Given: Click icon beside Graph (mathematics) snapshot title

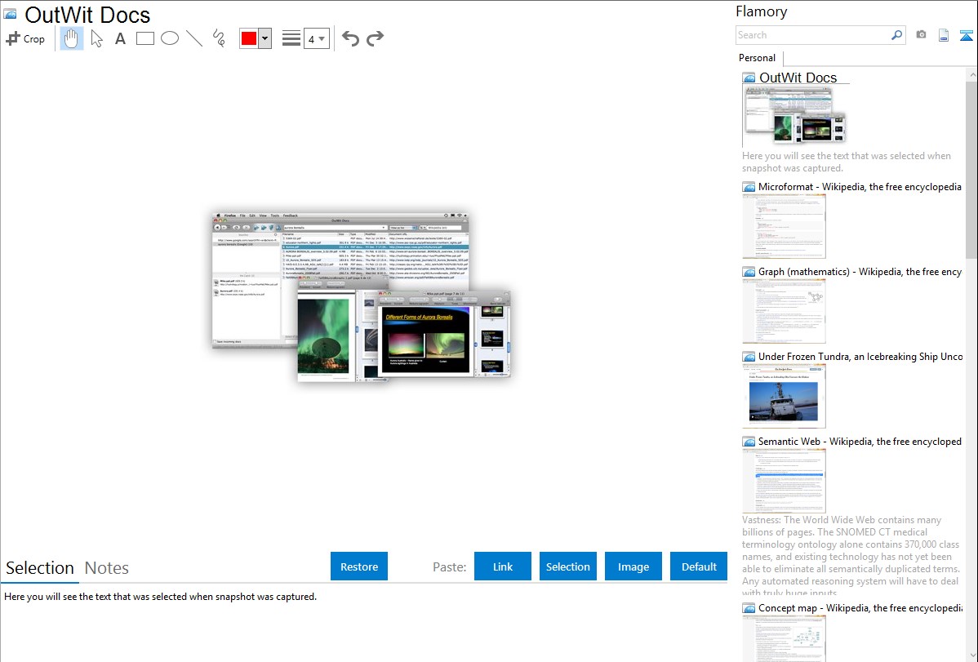Looking at the screenshot, I should 749,272.
